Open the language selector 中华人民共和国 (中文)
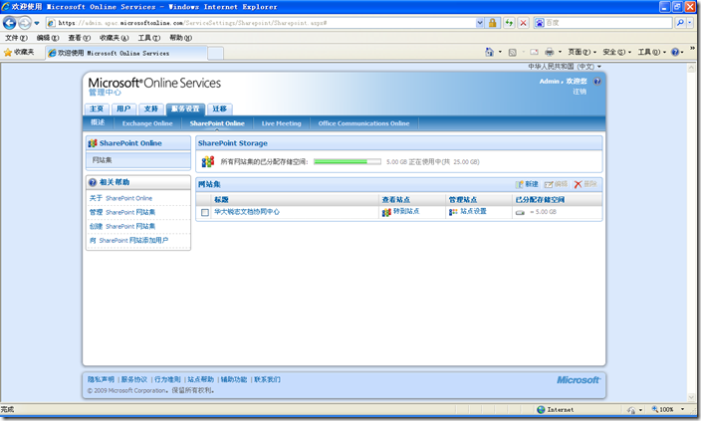The image size is (701, 421). (x=565, y=67)
